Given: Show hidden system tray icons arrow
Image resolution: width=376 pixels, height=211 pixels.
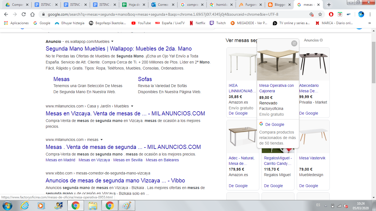Looking at the screenshot, I should point(326,206).
